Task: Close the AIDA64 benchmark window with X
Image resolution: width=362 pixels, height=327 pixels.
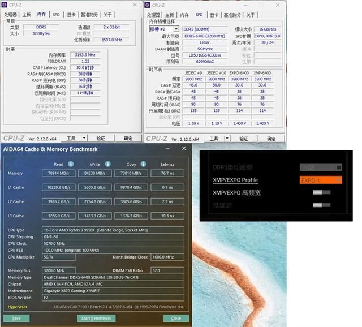Action: coord(183,149)
